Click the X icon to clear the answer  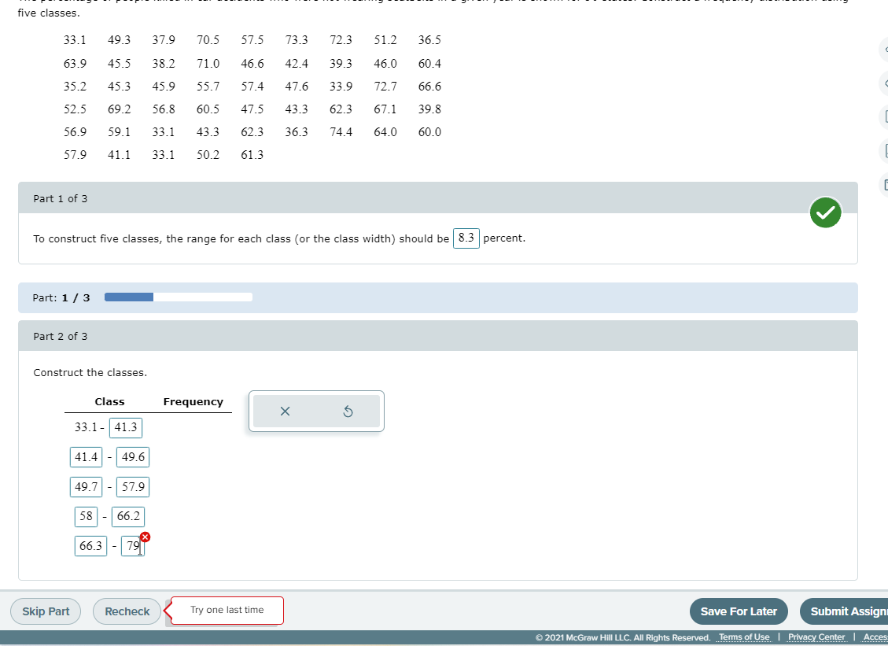[x=285, y=411]
